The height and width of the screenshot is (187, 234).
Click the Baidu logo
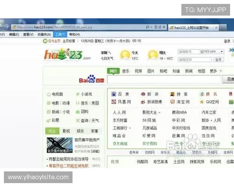92,79
